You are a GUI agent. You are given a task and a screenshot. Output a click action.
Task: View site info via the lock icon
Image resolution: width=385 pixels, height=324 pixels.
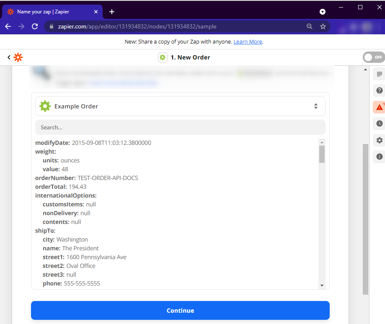(51, 26)
